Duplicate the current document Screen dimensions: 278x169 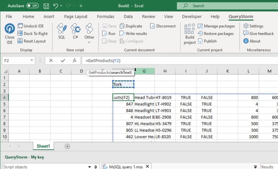[131, 26]
